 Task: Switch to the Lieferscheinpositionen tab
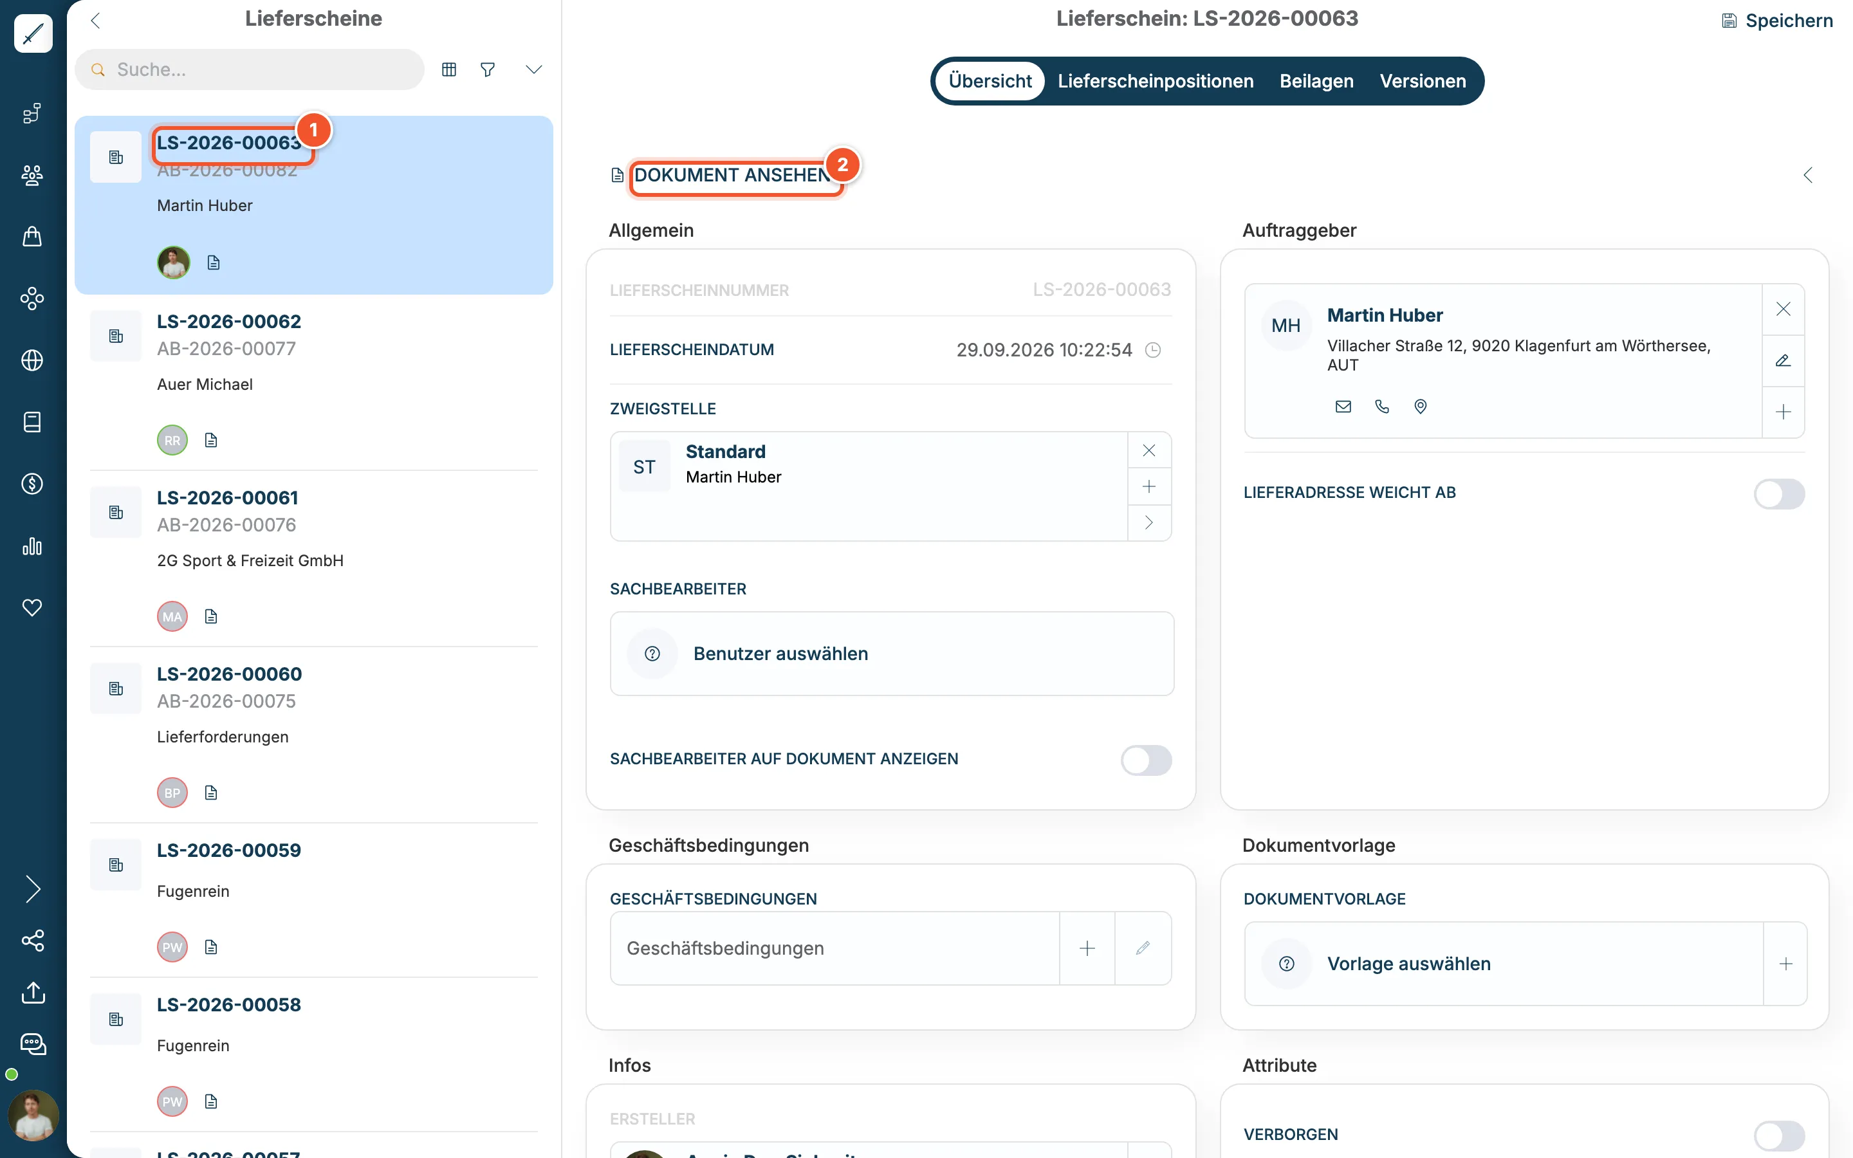click(1156, 81)
